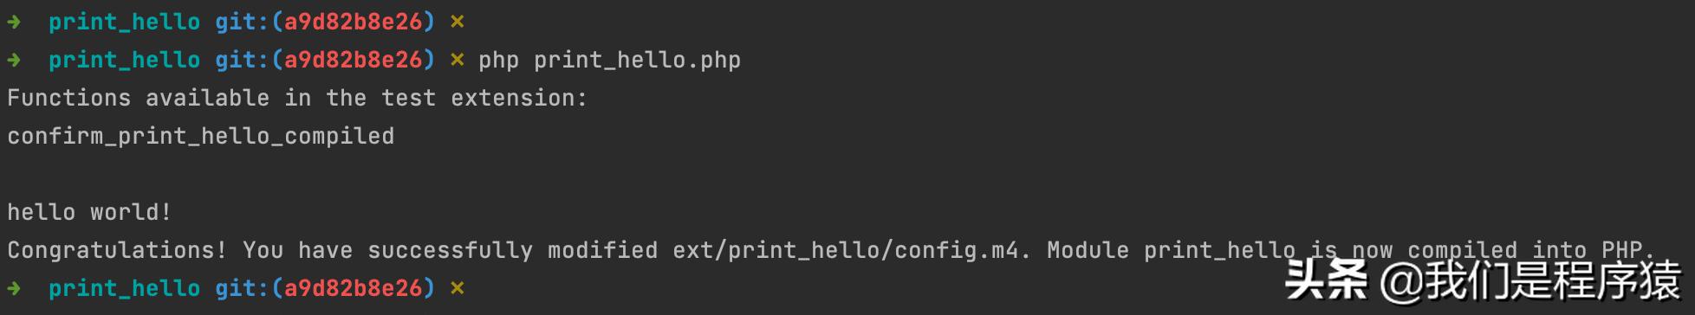Click the commit hash on the first prompt line
Viewport: 1695px width, 315px height.
[x=353, y=22]
